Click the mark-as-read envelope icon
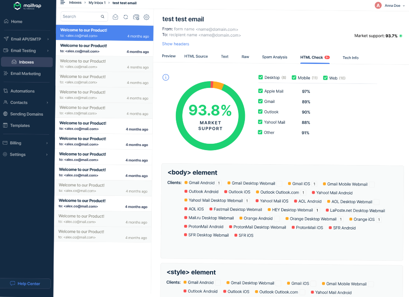The image size is (409, 297). [x=115, y=17]
